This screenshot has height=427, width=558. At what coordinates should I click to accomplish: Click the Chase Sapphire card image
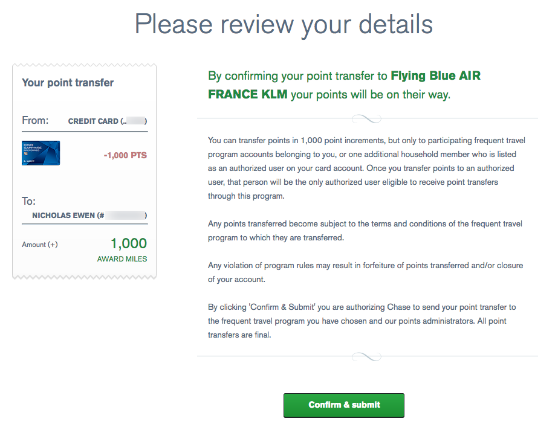pos(41,153)
